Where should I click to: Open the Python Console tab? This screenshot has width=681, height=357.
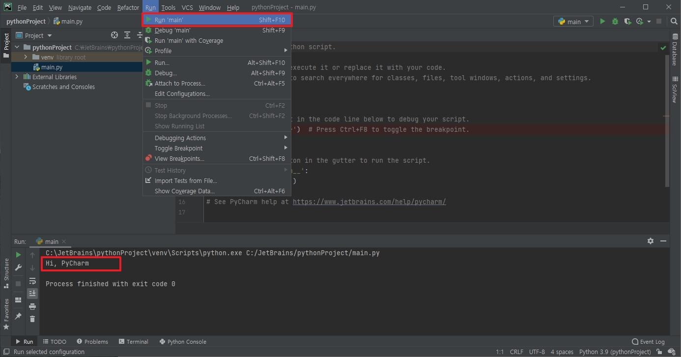[183, 341]
